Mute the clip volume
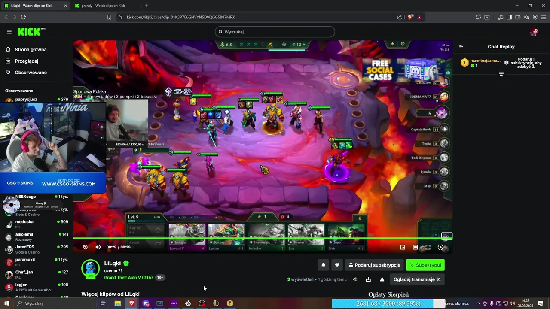550x309 pixels. coord(98,247)
